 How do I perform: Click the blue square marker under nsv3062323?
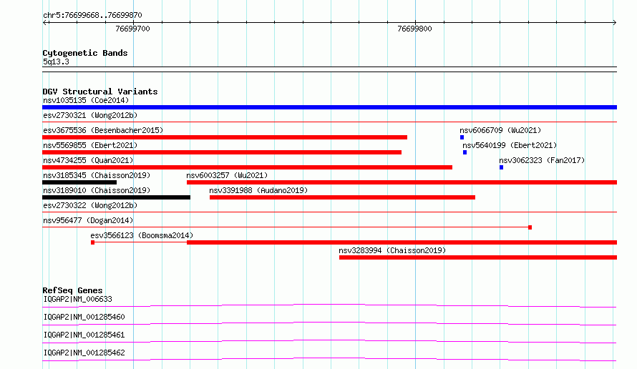[x=501, y=167]
